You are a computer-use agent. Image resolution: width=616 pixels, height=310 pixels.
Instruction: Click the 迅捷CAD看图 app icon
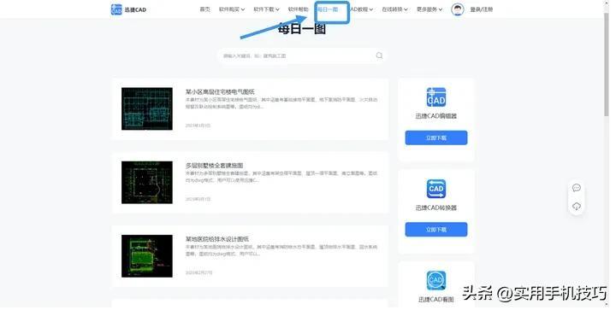436,281
